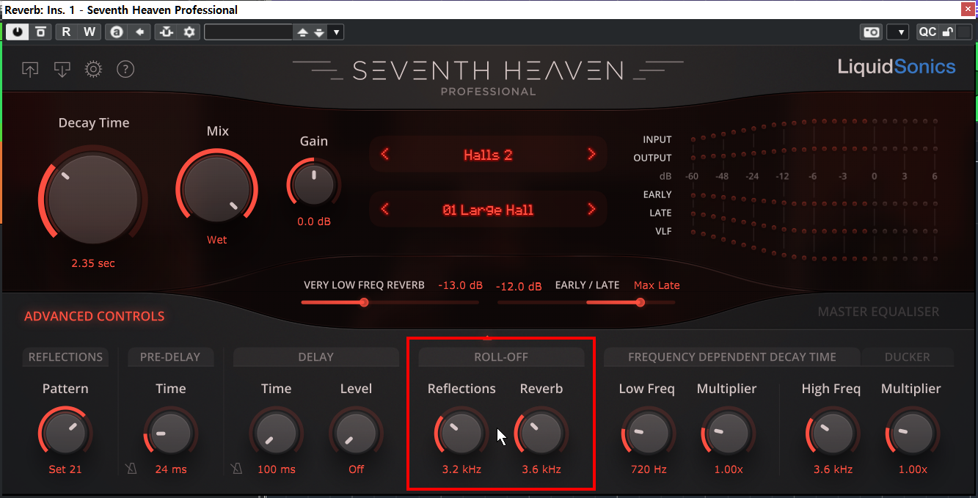Image resolution: width=978 pixels, height=498 pixels.
Task: Switch between A/B settings
Action: pyautogui.click(x=116, y=32)
